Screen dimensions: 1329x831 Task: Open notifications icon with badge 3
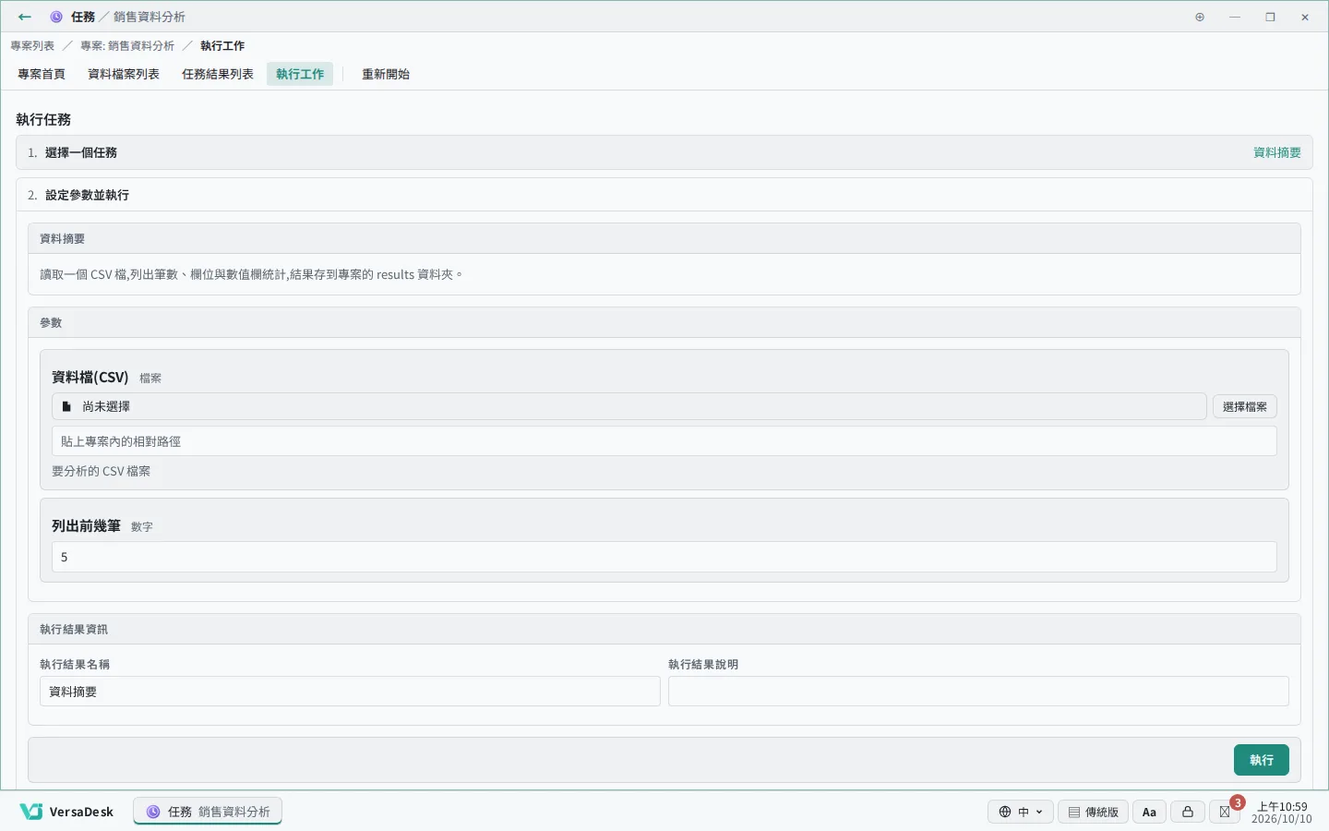click(x=1226, y=812)
